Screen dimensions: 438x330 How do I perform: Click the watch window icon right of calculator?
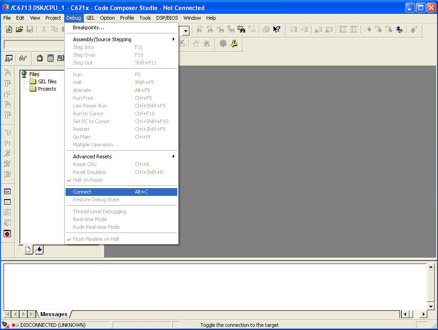click(60, 58)
